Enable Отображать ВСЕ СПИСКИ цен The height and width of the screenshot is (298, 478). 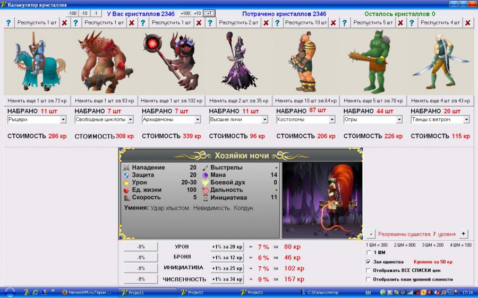coord(369,270)
